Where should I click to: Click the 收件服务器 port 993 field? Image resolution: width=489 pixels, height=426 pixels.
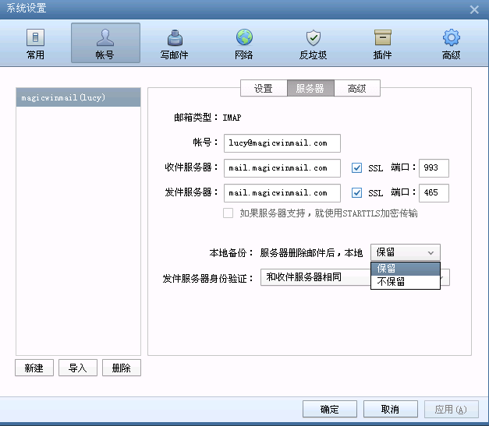point(433,168)
